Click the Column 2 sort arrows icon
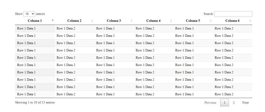This screenshot has width=265, height=112. (92, 21)
